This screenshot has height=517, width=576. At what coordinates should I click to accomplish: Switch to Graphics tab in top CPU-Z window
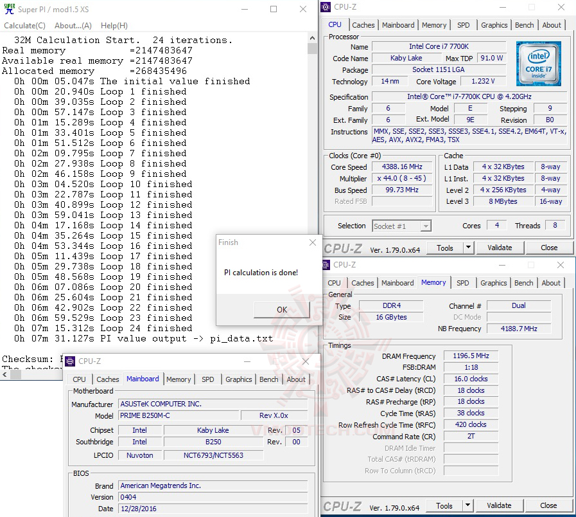coord(494,25)
